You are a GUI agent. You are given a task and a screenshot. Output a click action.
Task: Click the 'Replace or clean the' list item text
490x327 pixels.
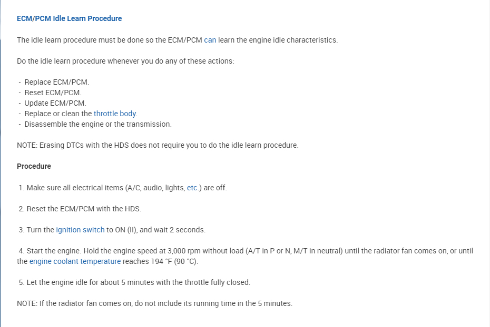click(x=58, y=114)
